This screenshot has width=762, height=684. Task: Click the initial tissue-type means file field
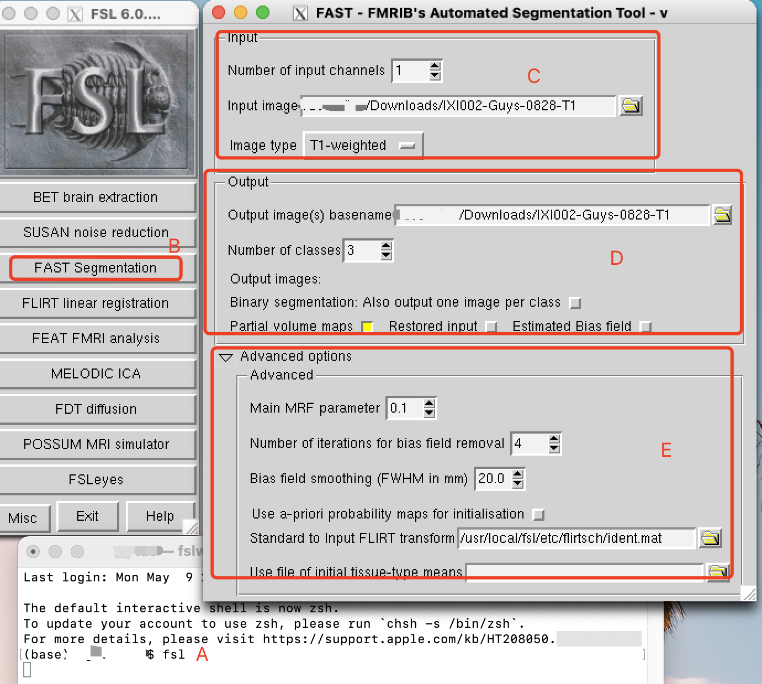click(585, 572)
